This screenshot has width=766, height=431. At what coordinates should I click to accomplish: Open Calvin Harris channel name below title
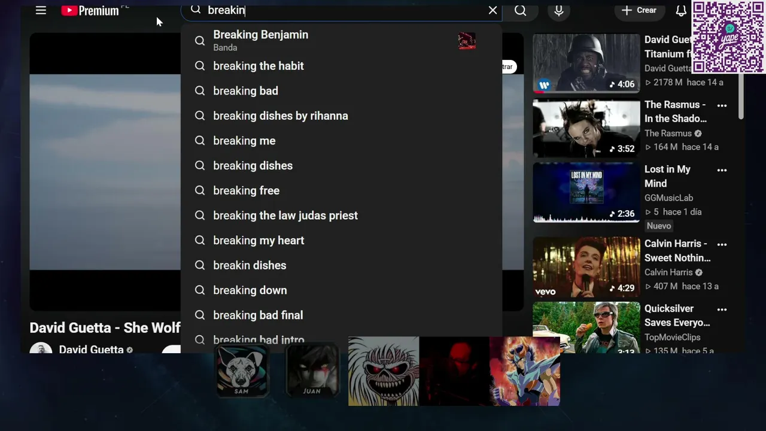668,272
